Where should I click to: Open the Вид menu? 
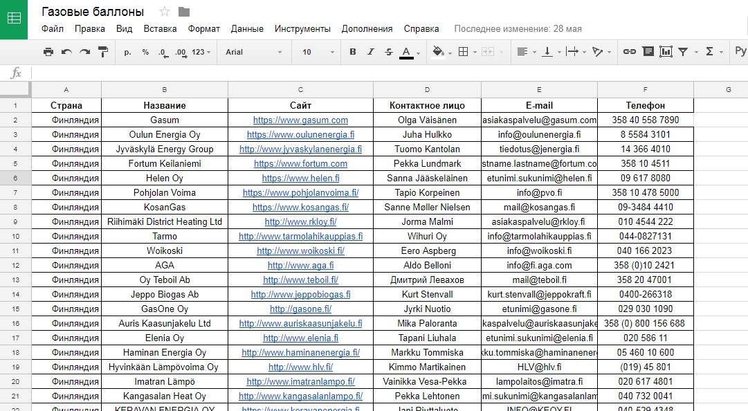124,28
